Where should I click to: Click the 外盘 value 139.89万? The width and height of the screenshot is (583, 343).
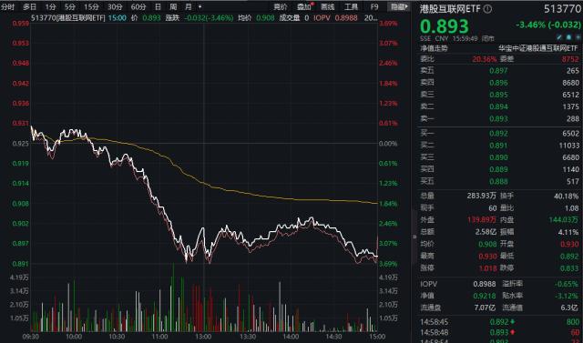[482, 220]
